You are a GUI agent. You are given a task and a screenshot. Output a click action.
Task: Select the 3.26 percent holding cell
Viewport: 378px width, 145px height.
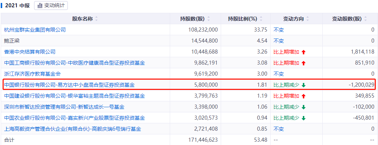click(263, 52)
